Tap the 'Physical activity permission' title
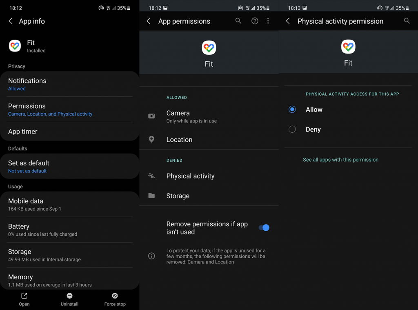The height and width of the screenshot is (310, 418). click(340, 21)
